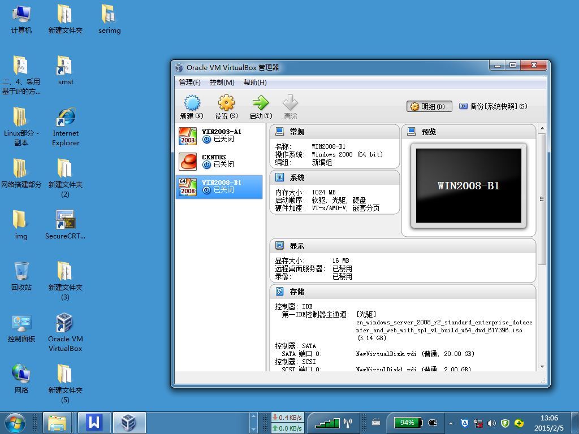Click the details pane vertical scrollbar thumb
Screen dimensions: 579x434
pos(542,199)
